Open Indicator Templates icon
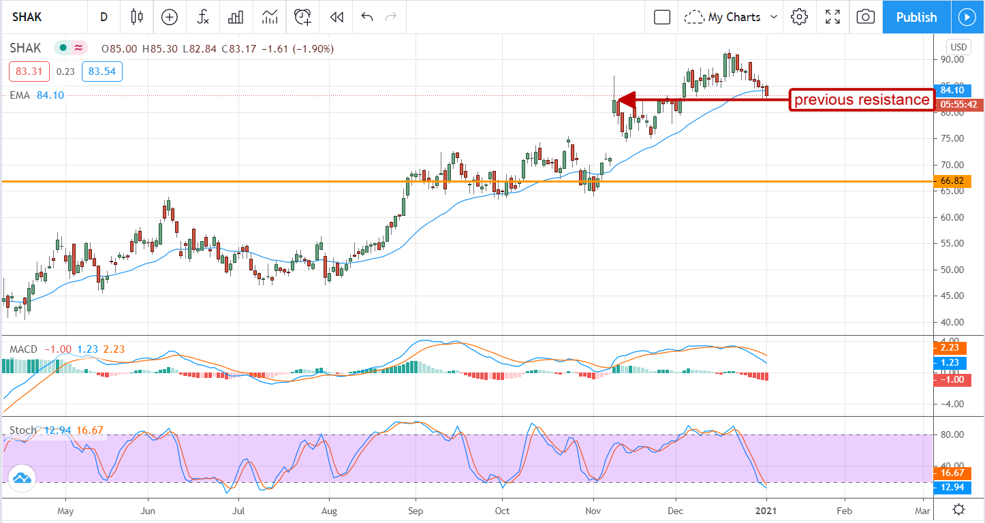Screen dimensions: 985x523 [x=270, y=17]
